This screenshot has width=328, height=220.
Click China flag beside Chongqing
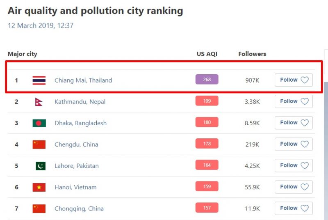[x=39, y=209]
